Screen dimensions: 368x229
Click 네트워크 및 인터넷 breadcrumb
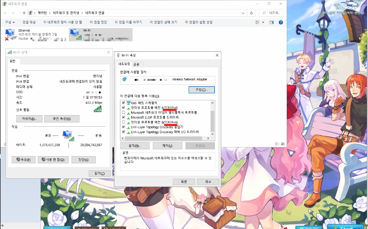(66, 13)
